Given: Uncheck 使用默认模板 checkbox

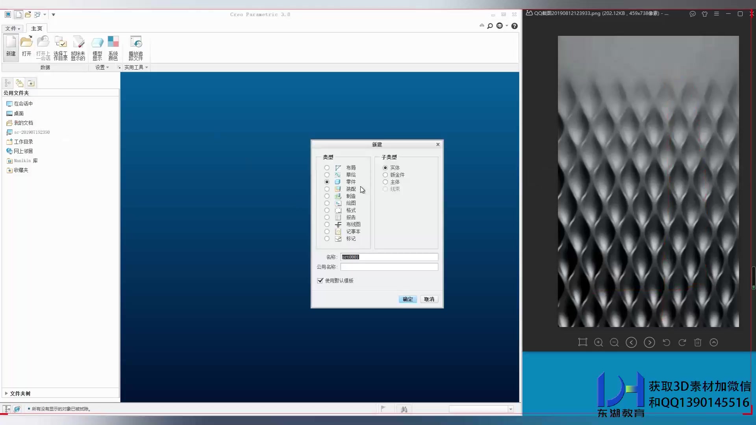Looking at the screenshot, I should click(320, 281).
